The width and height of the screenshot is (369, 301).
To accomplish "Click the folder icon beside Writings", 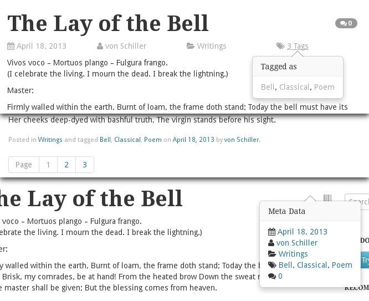I will coord(190,47).
